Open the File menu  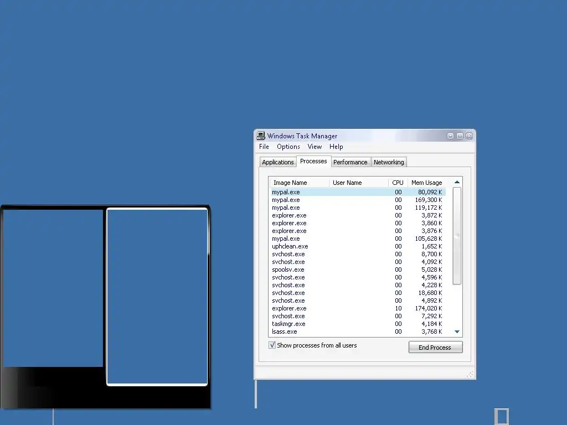(x=264, y=147)
